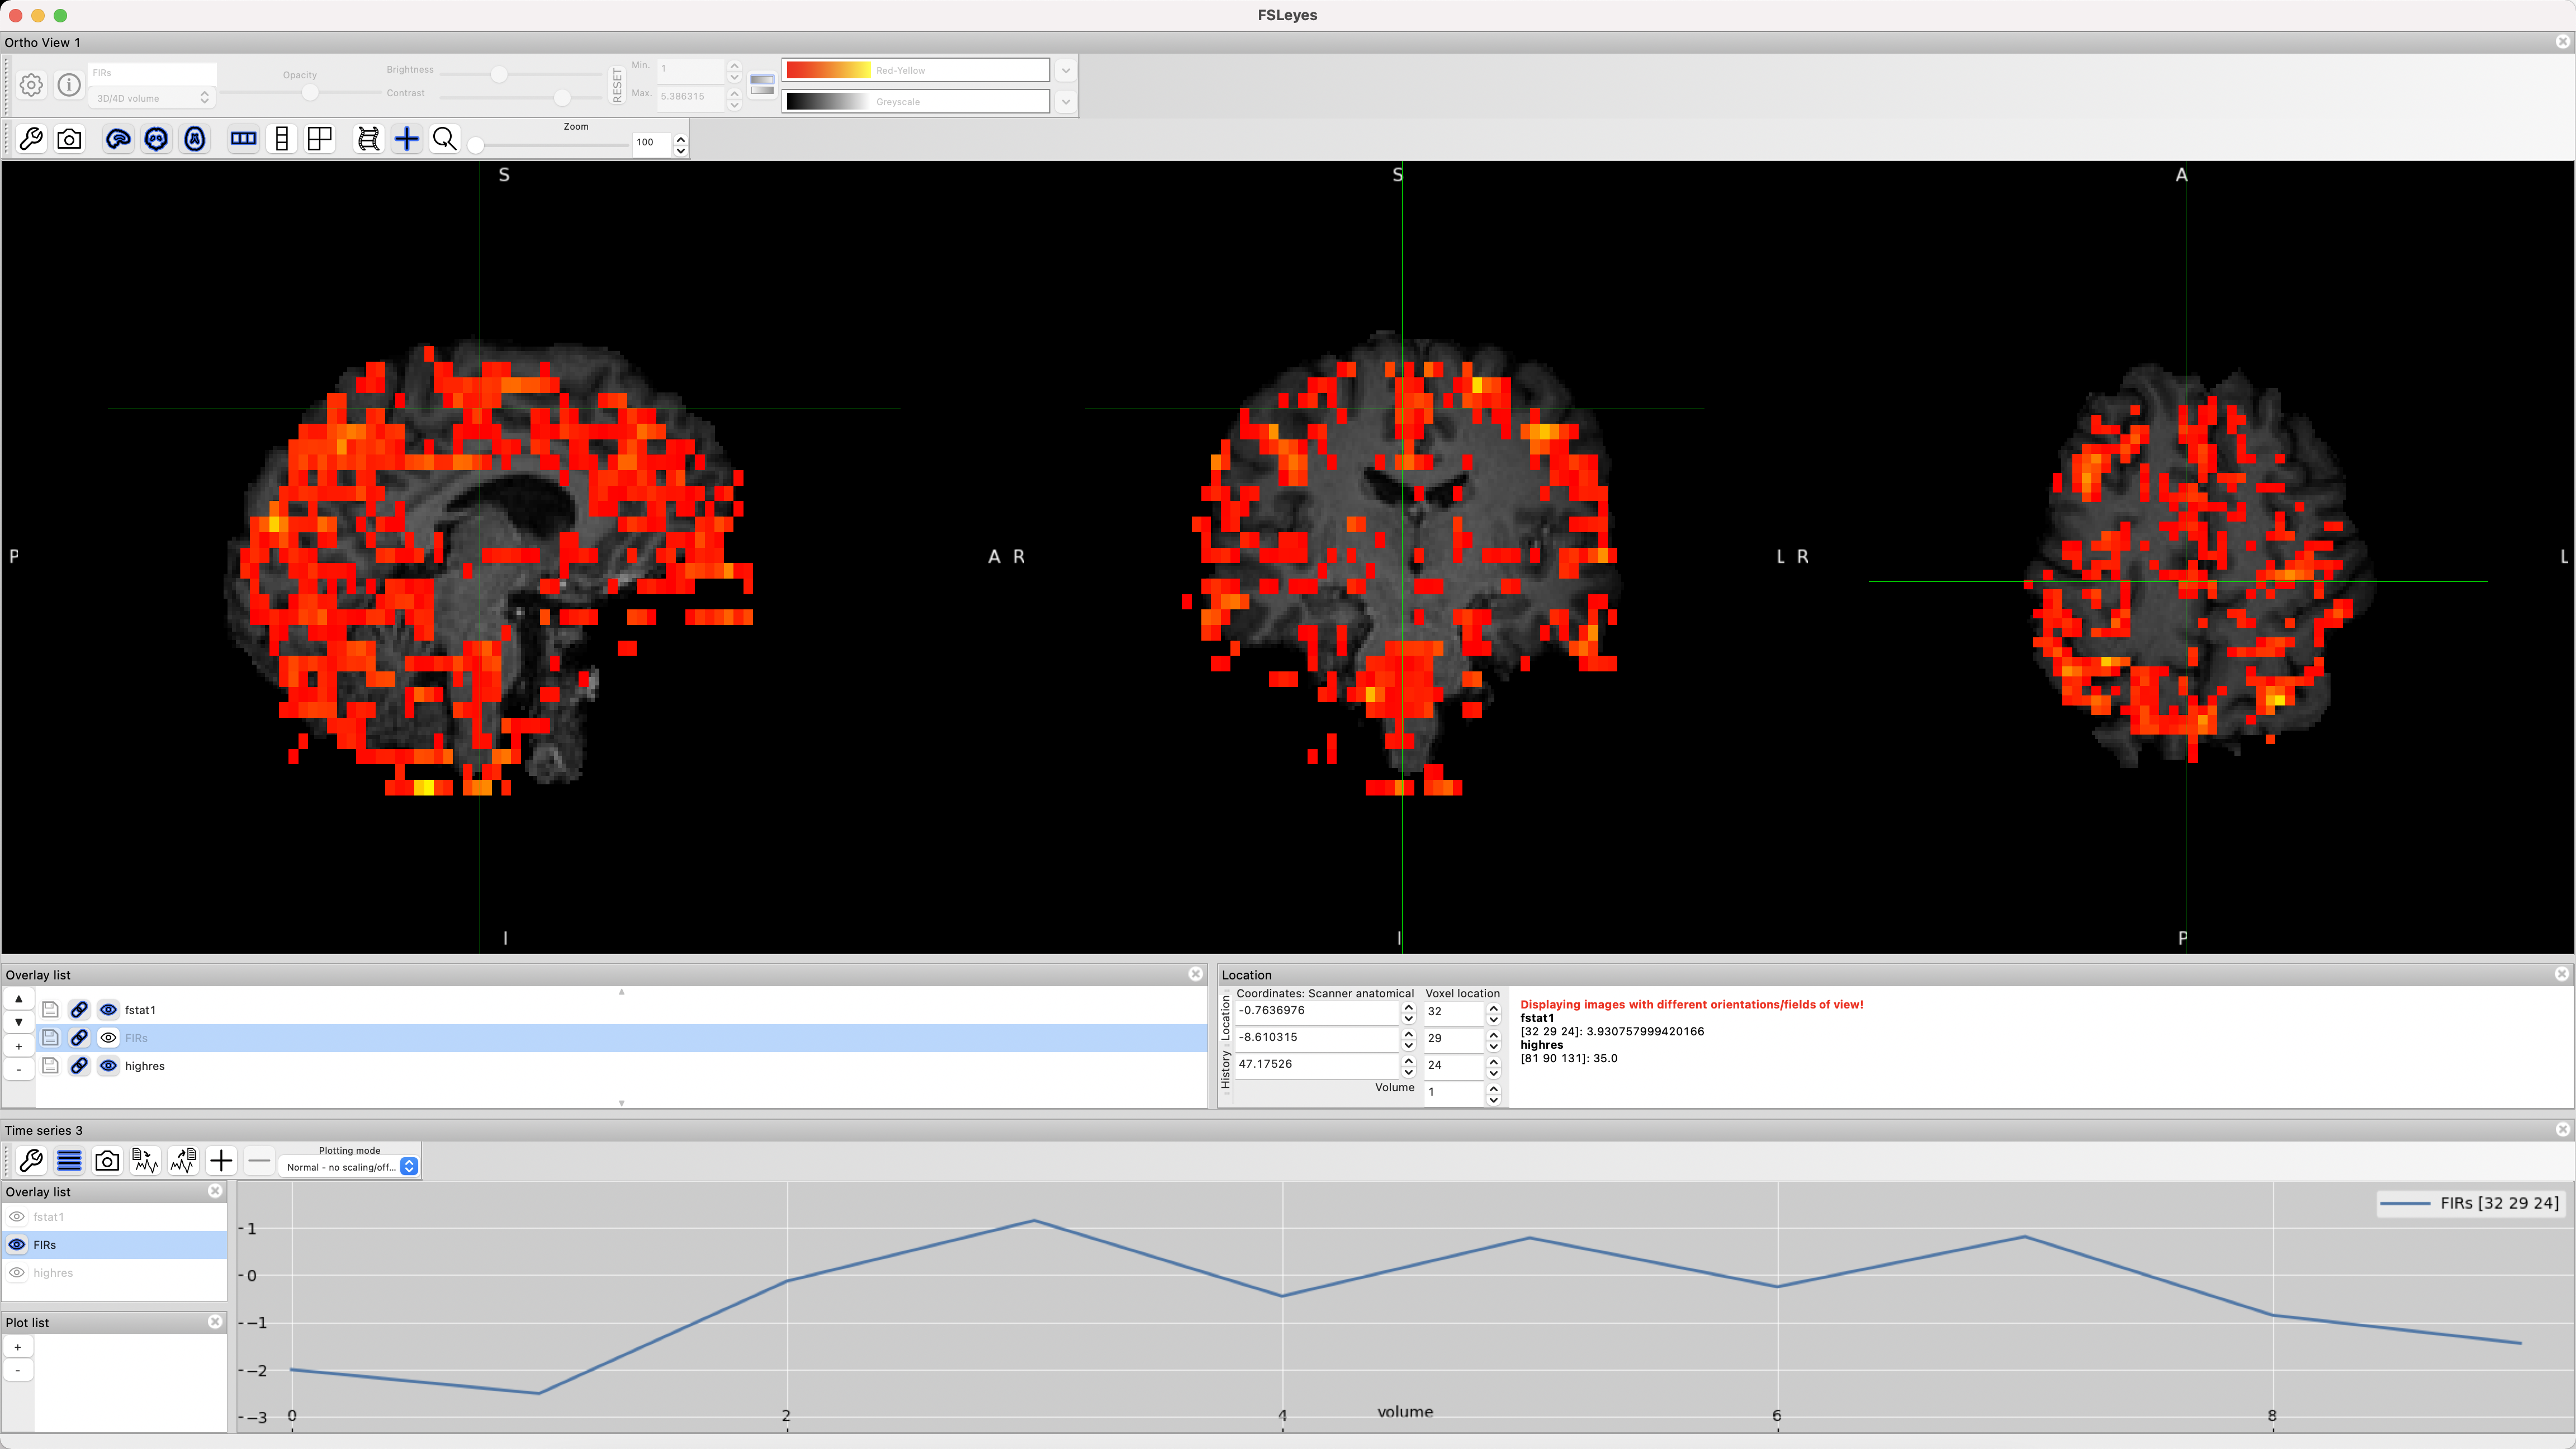The width and height of the screenshot is (2576, 1449).
Task: Hide fstat1 overlay eye toggle
Action: [108, 1010]
